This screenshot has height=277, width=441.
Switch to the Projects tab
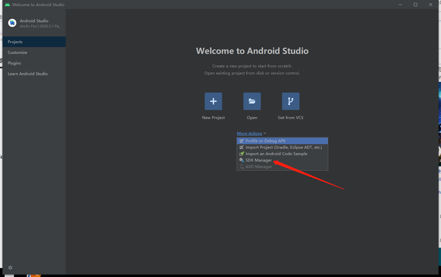click(x=34, y=42)
